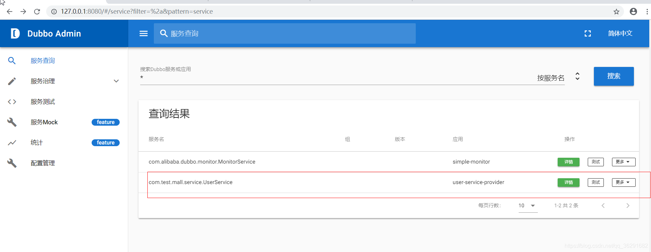Go forward with browser forward arrow
Viewport: 651px width, 252px height.
click(23, 12)
